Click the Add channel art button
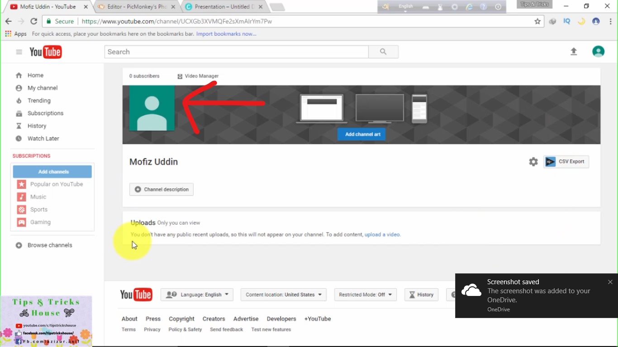618x347 pixels. coord(361,134)
